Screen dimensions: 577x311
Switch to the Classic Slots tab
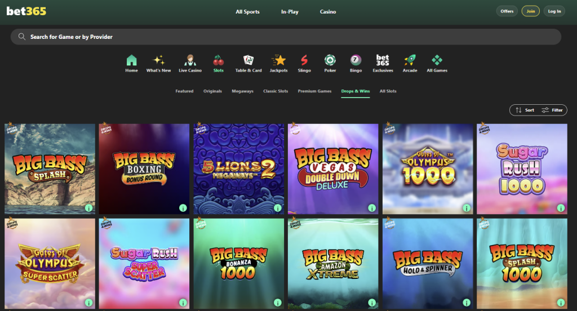(276, 91)
